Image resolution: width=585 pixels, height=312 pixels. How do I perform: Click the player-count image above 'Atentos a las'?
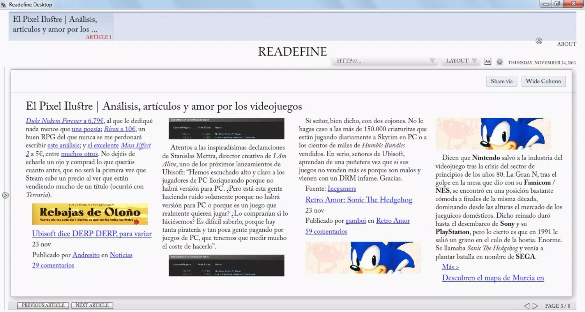(226, 129)
